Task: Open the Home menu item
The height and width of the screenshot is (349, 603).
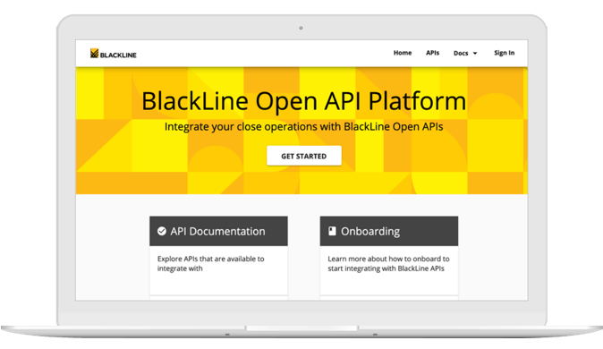Action: tap(403, 53)
